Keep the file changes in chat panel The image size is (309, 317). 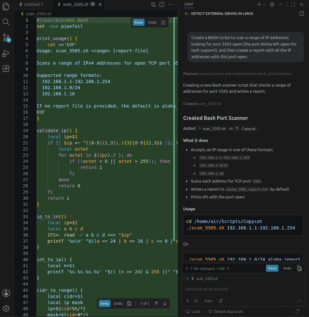point(272,268)
